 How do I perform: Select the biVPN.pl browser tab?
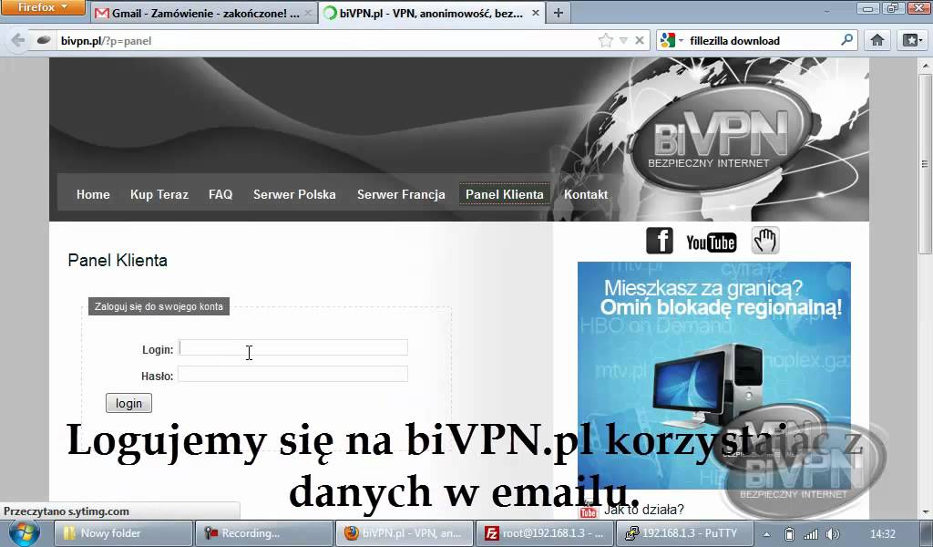[431, 13]
